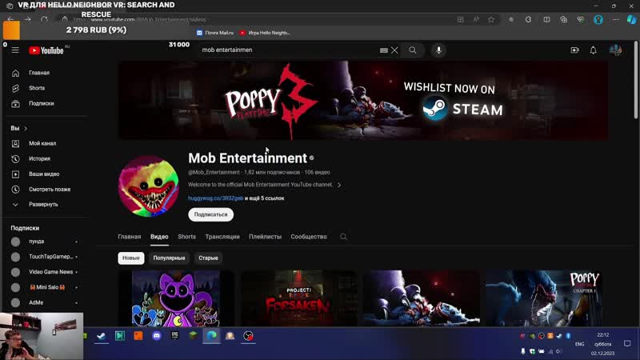The image size is (640, 360).
Task: Expand the Развернуть sidebar section
Action: pos(43,204)
